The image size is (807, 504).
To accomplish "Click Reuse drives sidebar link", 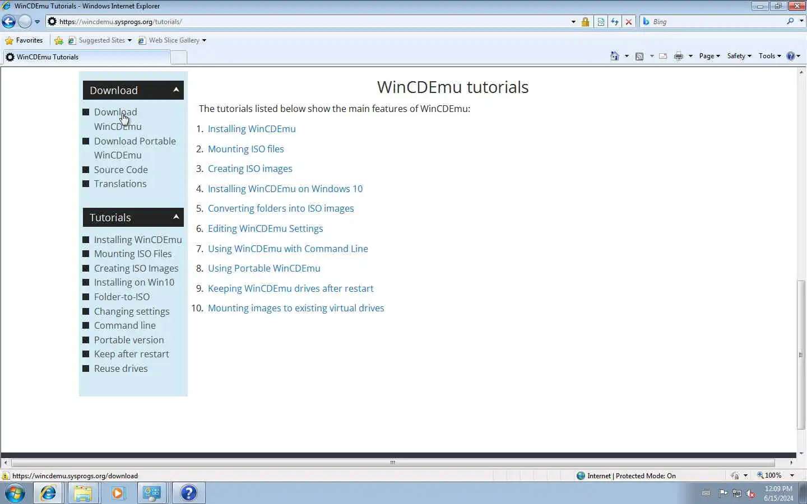I will click(121, 368).
